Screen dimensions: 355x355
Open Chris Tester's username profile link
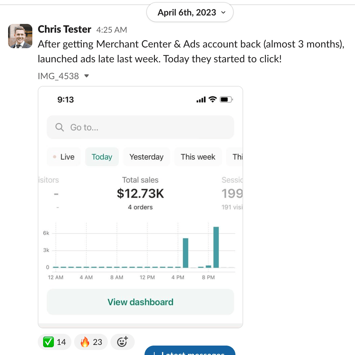click(x=64, y=29)
